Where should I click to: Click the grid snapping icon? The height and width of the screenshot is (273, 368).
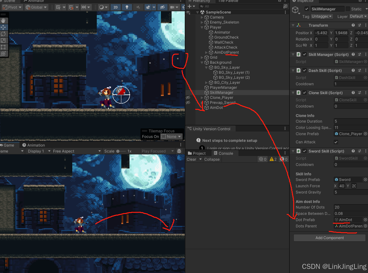coord(71,7)
